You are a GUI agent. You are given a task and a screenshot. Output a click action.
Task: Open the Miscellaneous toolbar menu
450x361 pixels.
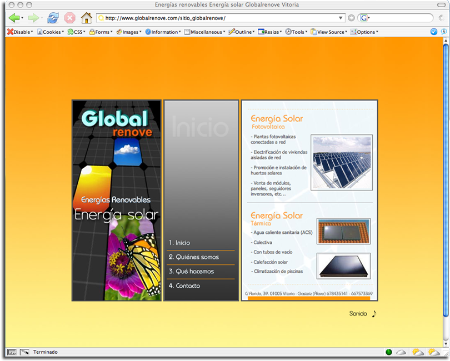tap(204, 32)
